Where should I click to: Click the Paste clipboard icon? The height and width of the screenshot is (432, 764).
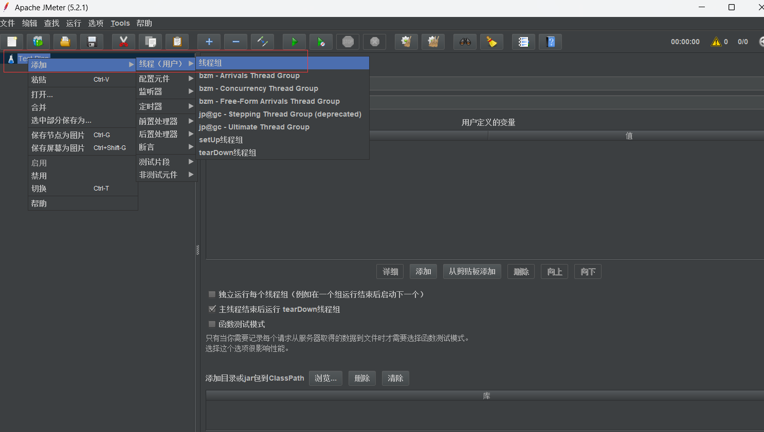point(177,42)
